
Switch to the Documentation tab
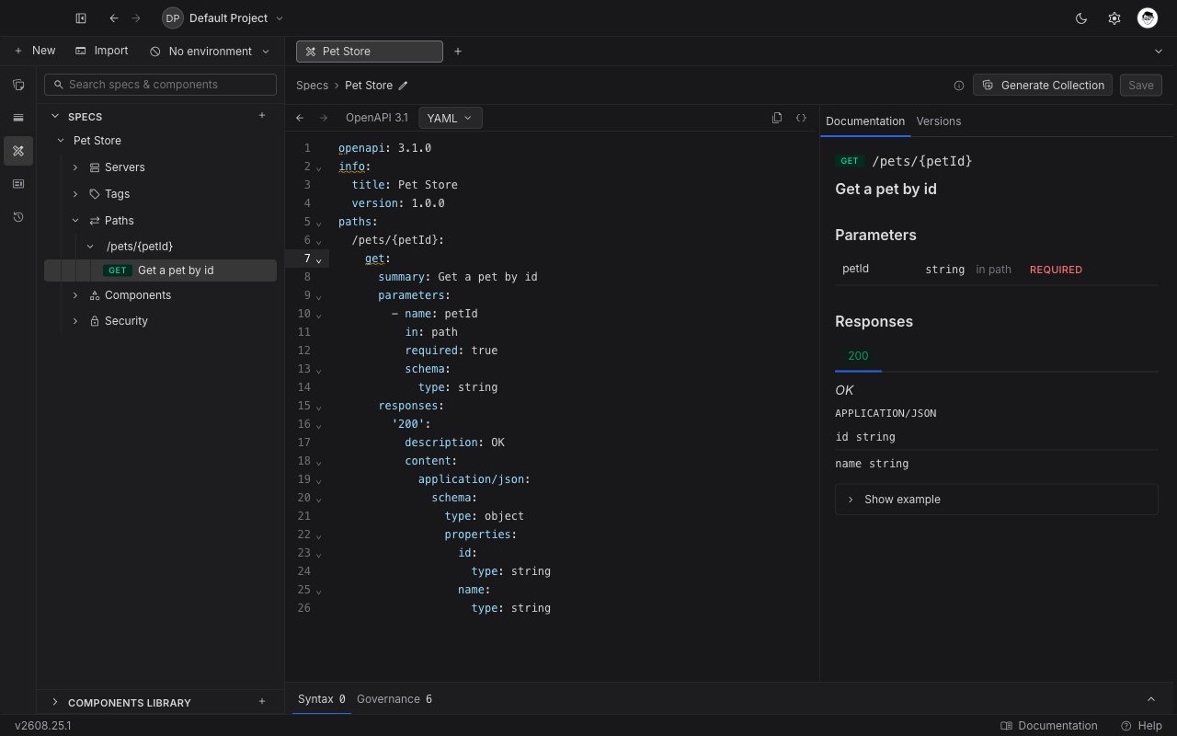tap(865, 121)
